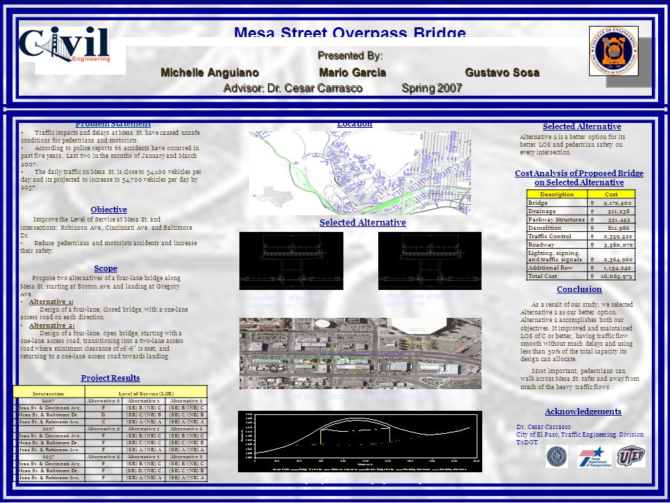Viewport: 670px width, 503px height.
Task: Click the 'Acknowledgements' heading
Action: [x=583, y=411]
